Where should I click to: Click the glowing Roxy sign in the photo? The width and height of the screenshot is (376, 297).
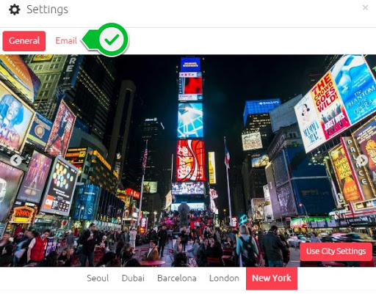click(23, 214)
